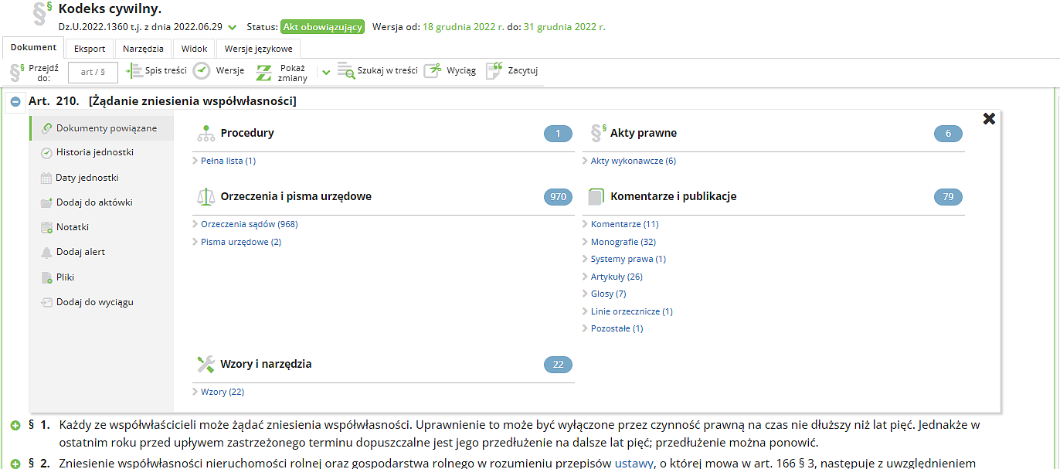Click the art / § input field

click(93, 72)
